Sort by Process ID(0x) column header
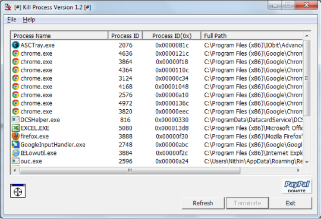 172,36
